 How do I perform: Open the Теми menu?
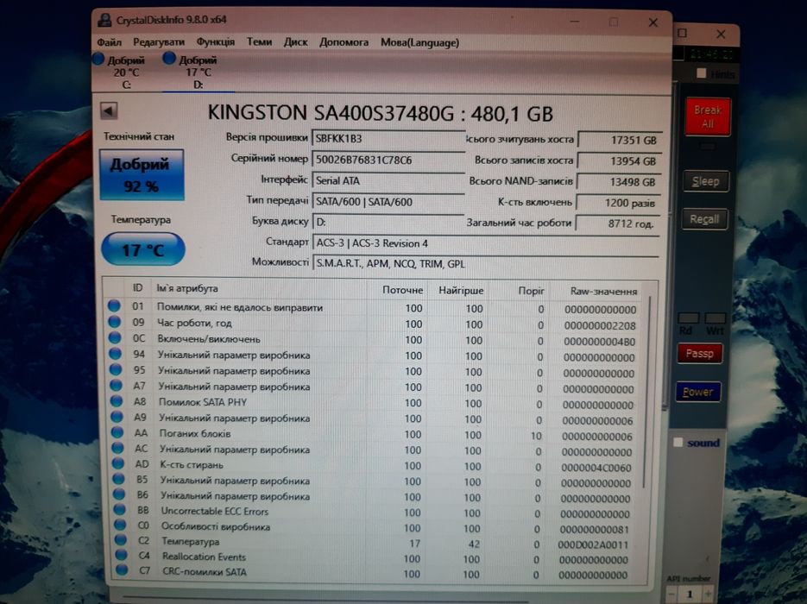pyautogui.click(x=259, y=41)
